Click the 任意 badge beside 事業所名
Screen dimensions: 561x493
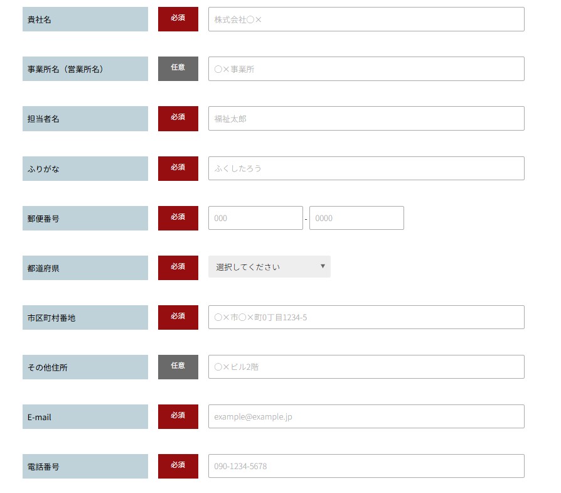[178, 68]
